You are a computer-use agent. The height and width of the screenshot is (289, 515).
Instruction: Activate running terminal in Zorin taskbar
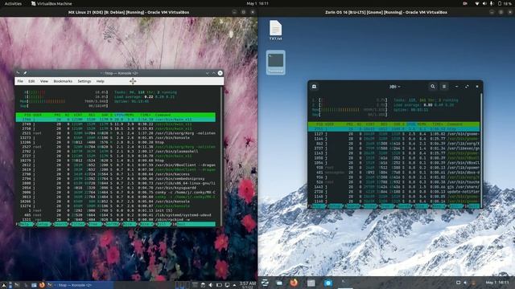tap(344, 283)
